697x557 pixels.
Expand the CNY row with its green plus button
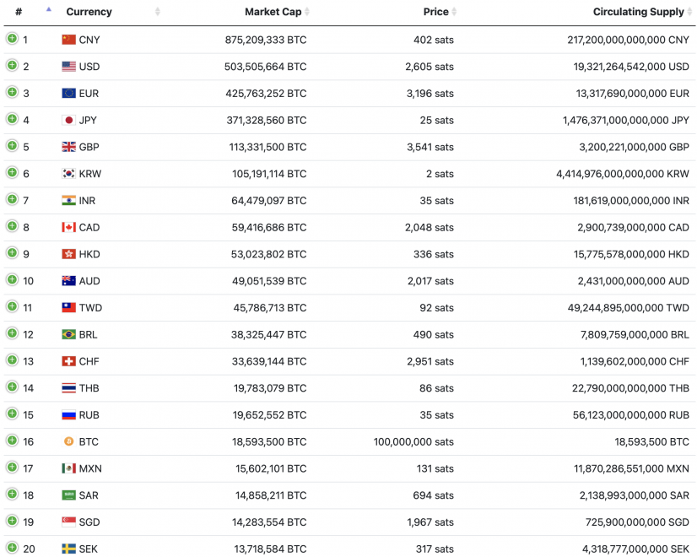(12, 39)
